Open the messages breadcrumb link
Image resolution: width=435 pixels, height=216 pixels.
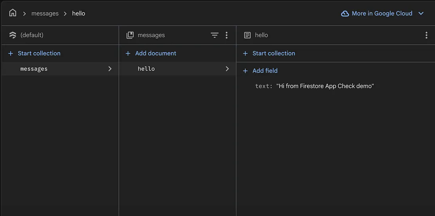45,13
